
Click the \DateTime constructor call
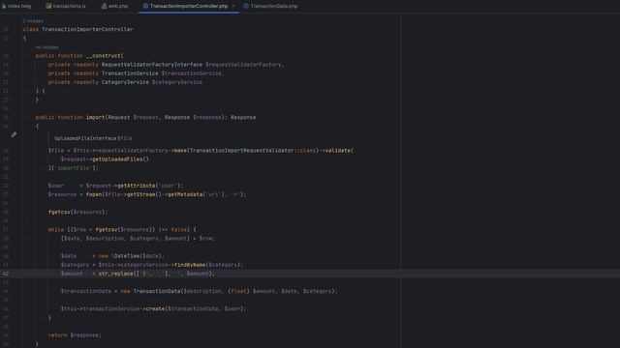point(125,255)
